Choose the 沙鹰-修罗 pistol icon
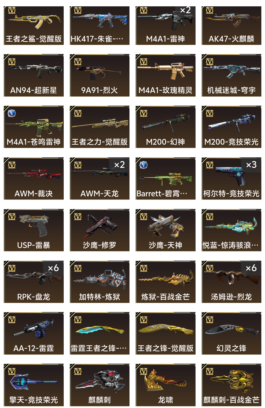This screenshot has width=265, height=408. point(100,226)
